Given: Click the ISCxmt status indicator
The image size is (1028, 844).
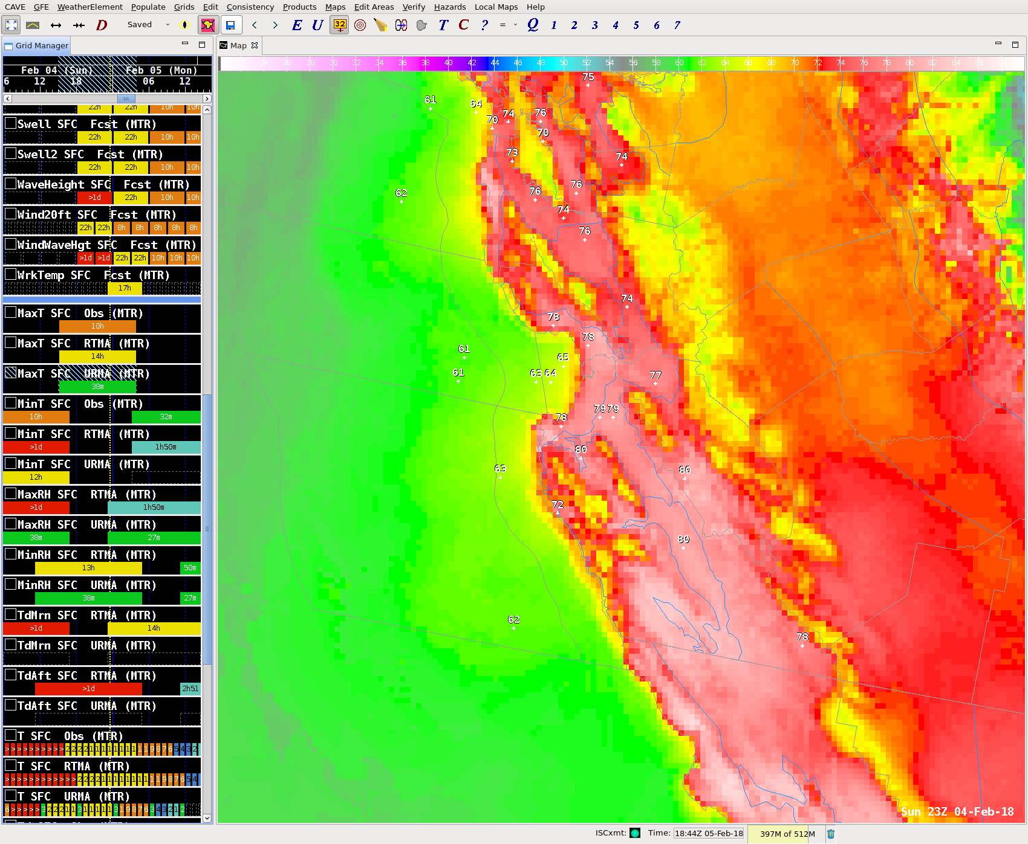Looking at the screenshot, I should [x=634, y=833].
